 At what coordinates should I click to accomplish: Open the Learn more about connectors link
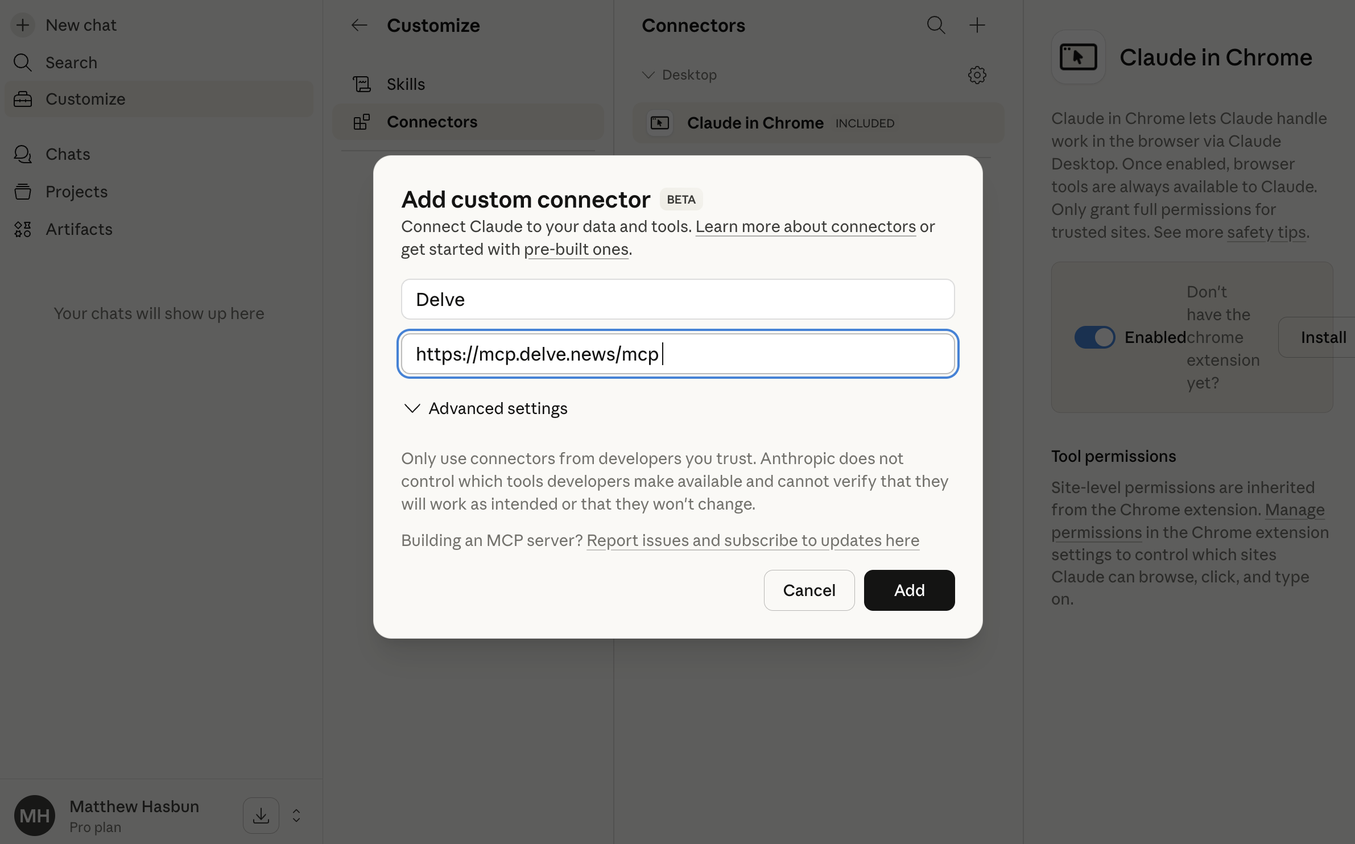coord(805,226)
